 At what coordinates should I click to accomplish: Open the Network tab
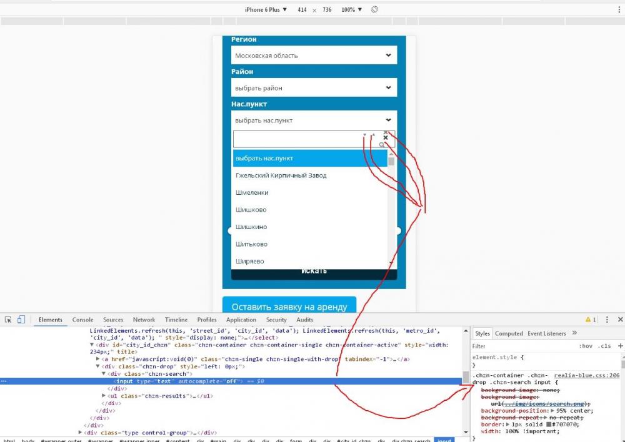point(144,320)
